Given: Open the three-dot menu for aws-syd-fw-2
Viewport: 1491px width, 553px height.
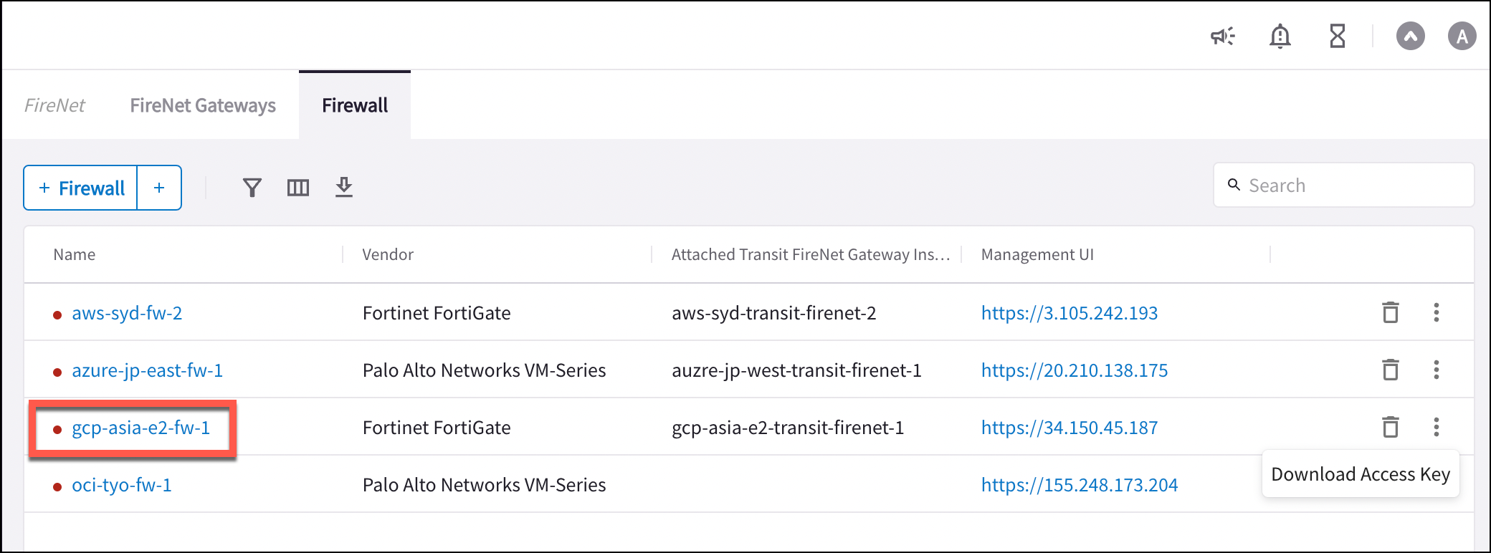Looking at the screenshot, I should [x=1437, y=313].
